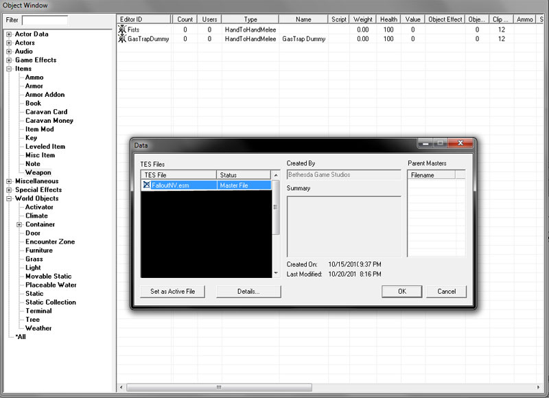
Task: Click the Object Window horizontal scrollbar thumb
Action: (x=219, y=388)
